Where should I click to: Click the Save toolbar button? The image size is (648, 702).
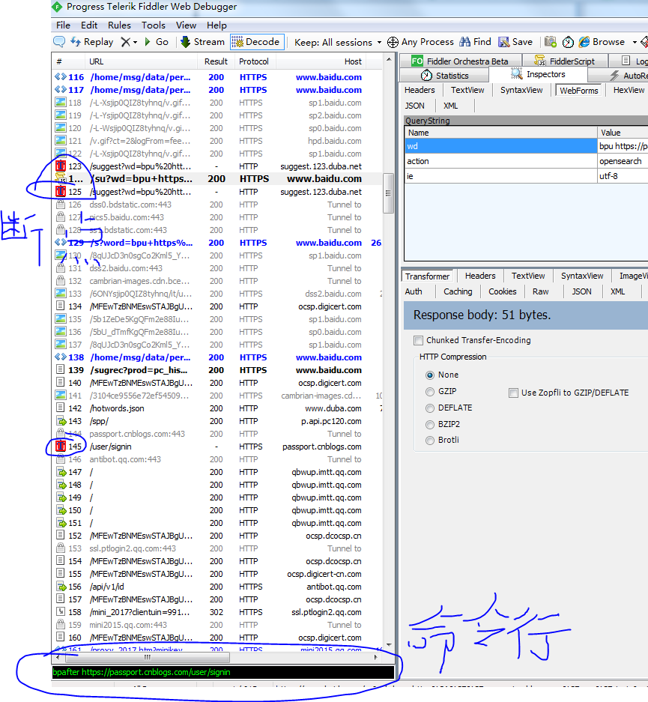[x=515, y=42]
